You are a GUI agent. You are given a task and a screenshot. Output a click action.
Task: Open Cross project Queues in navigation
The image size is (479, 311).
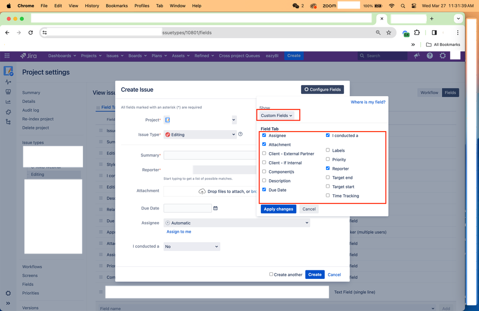point(240,56)
